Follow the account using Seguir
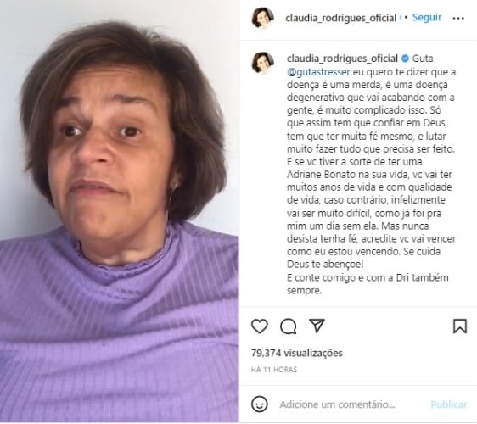This screenshot has width=477, height=424. pyautogui.click(x=427, y=17)
